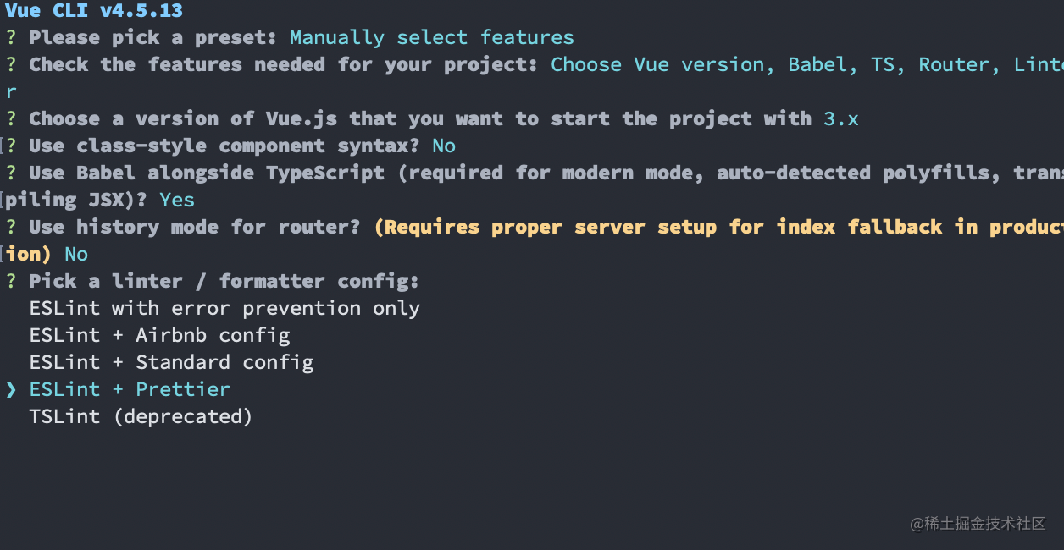Image resolution: width=1064 pixels, height=550 pixels.
Task: Click the Vue CLI v4.5.13 header text
Action: click(x=94, y=10)
